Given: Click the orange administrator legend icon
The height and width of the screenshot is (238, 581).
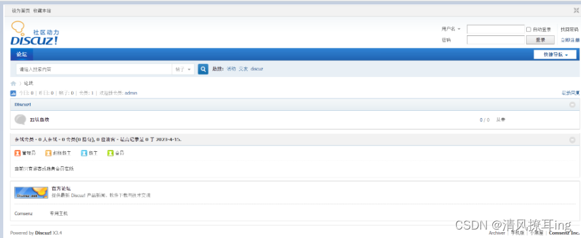Looking at the screenshot, I should [18, 153].
